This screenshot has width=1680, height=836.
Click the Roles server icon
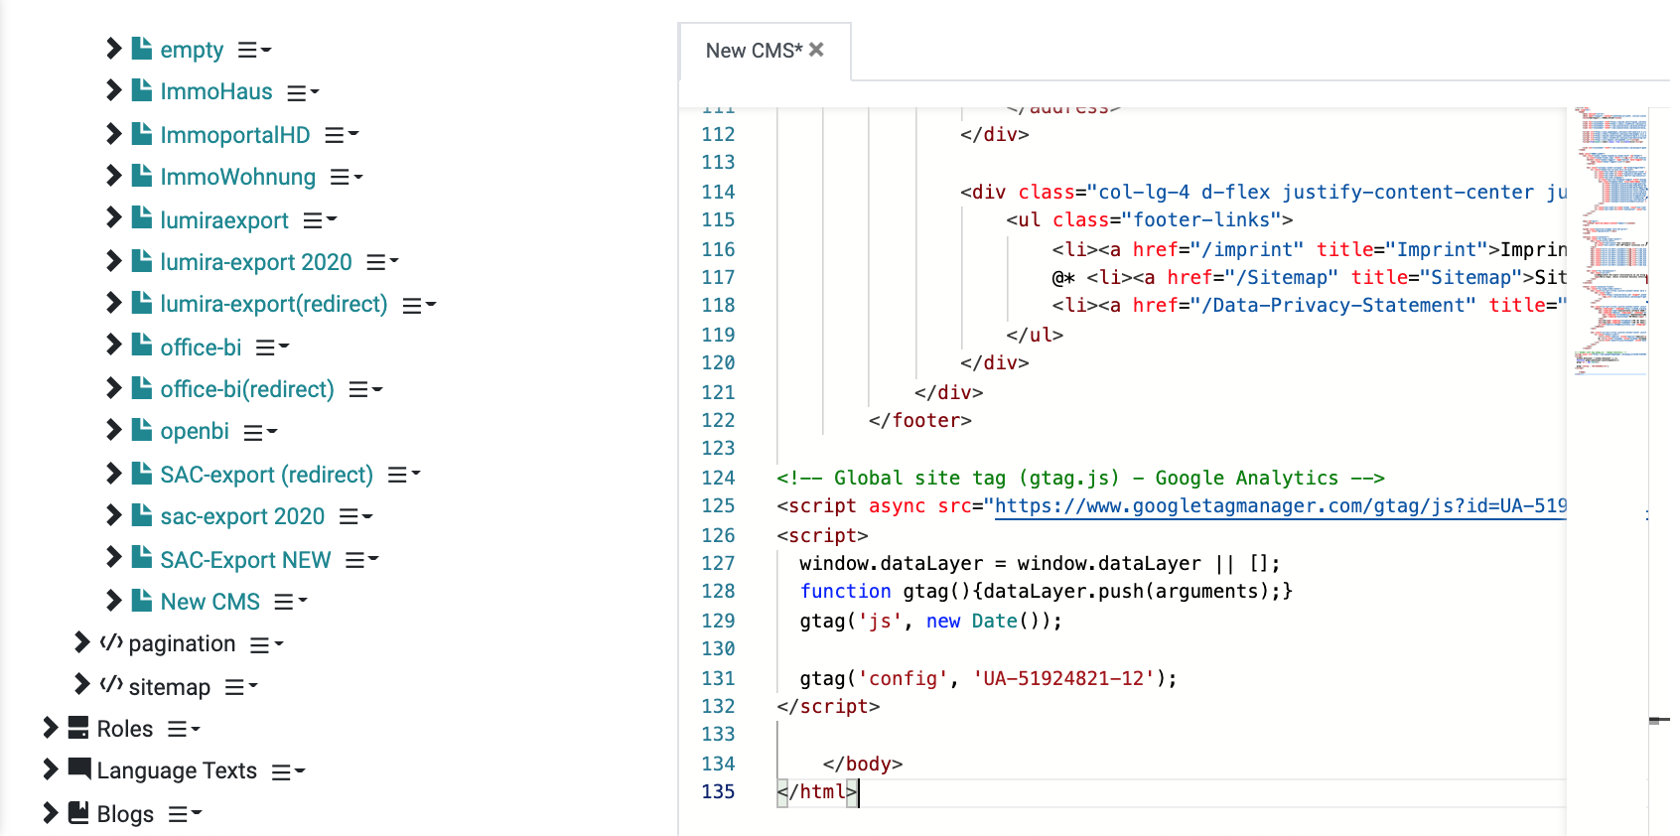pyautogui.click(x=78, y=728)
